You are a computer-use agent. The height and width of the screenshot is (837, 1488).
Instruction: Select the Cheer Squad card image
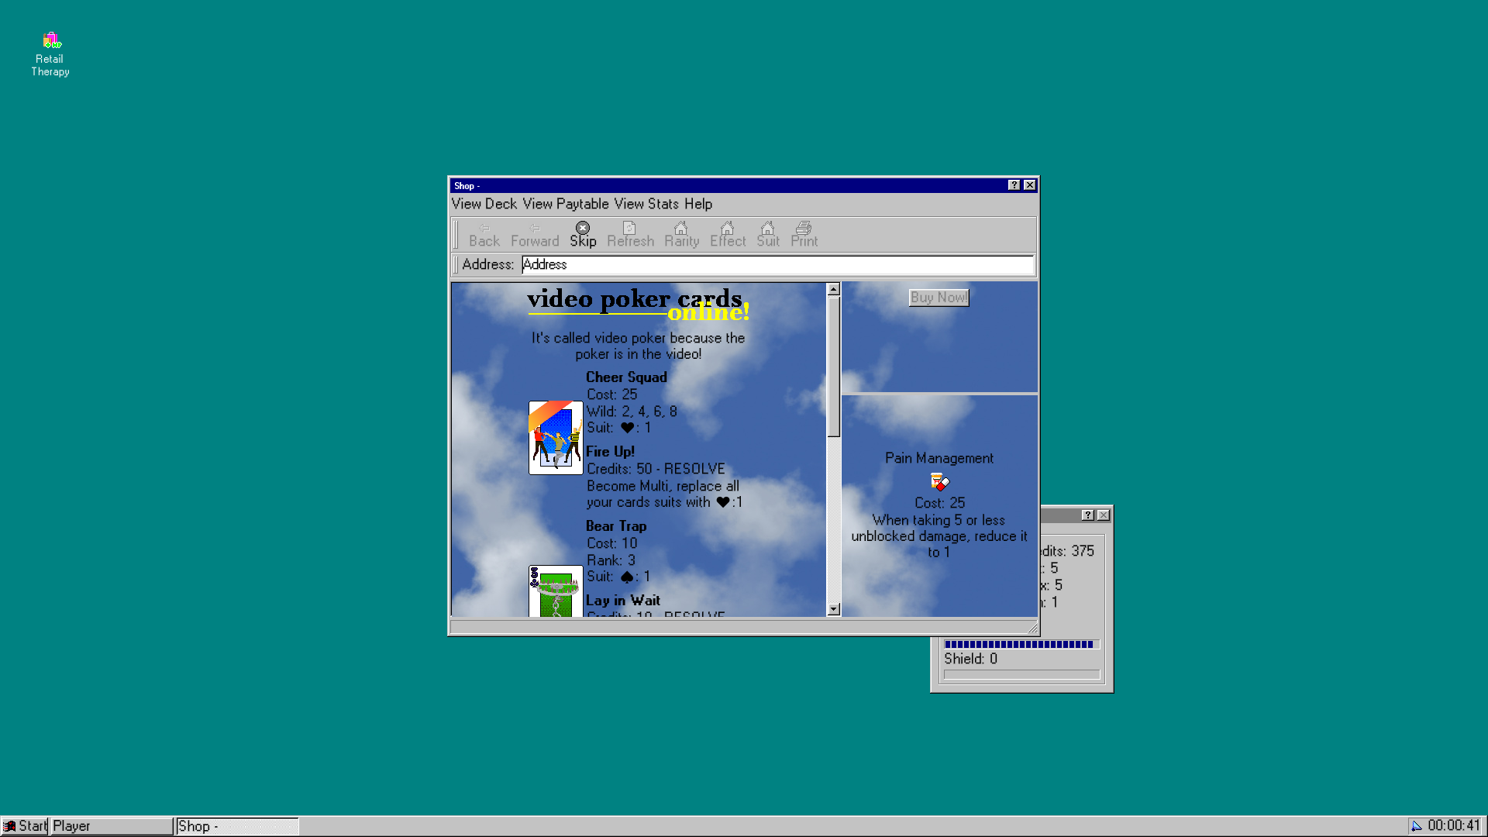click(556, 437)
